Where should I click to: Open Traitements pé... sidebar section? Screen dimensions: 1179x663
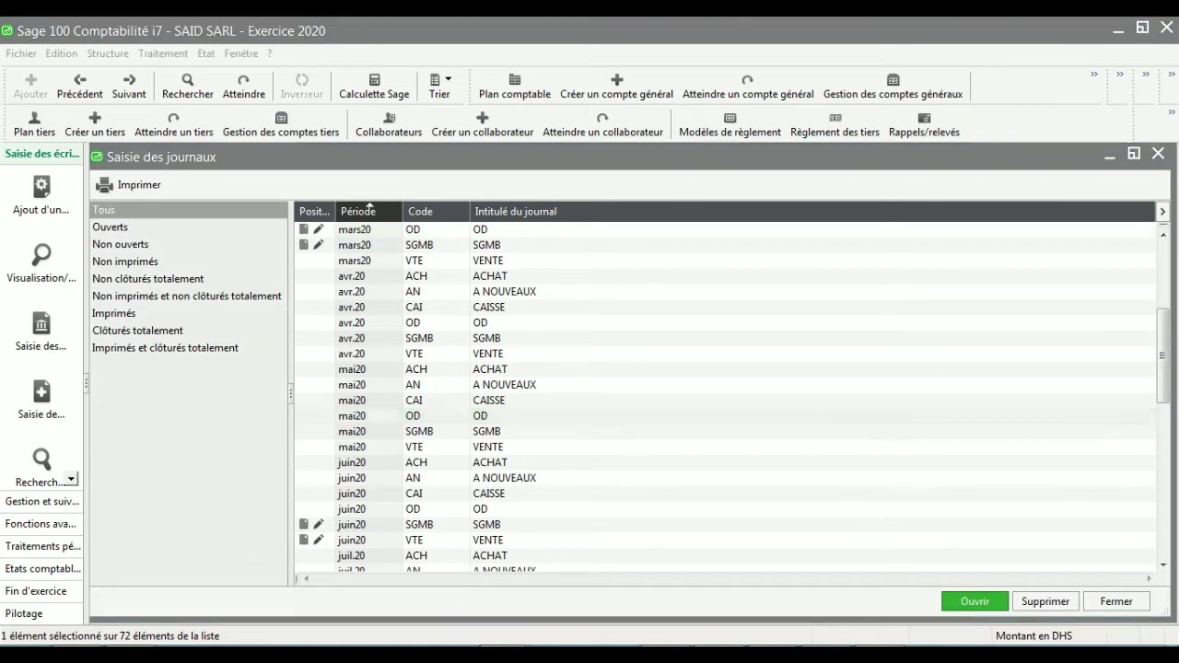point(41,546)
